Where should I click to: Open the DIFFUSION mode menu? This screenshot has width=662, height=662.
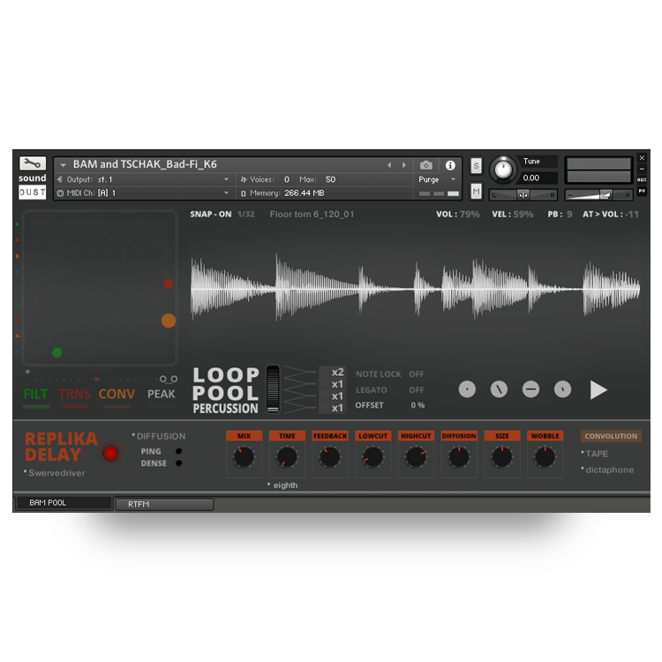click(x=159, y=436)
